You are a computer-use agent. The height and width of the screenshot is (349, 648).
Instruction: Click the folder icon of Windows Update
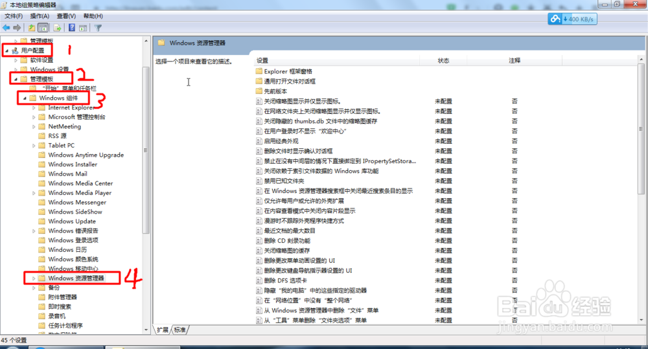pos(41,221)
